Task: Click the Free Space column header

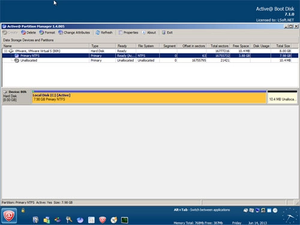Action: [241, 46]
